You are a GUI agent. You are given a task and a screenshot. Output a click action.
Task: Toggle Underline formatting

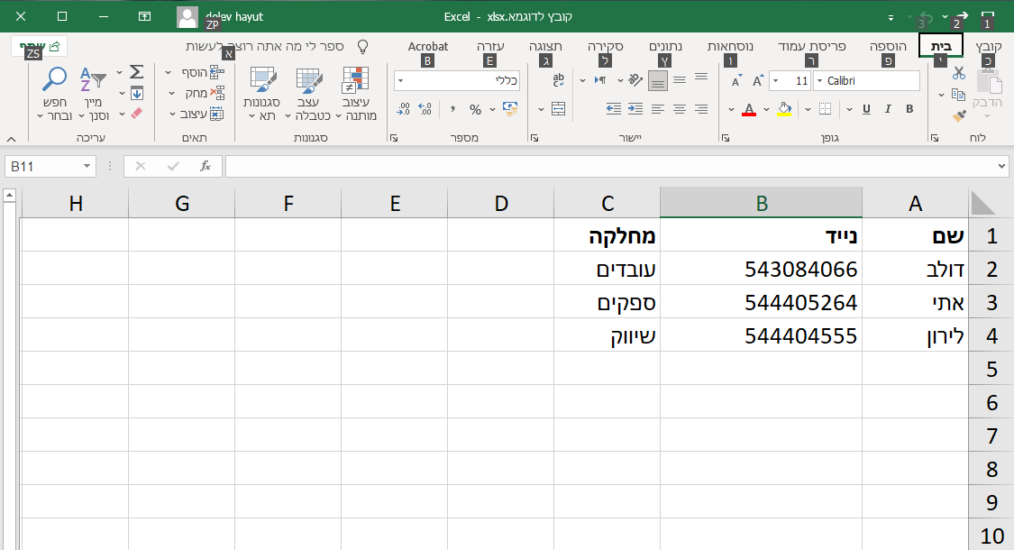tap(866, 109)
